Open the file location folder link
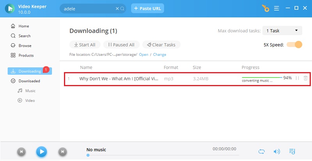Viewport: 312px width, 161px height. click(x=144, y=55)
